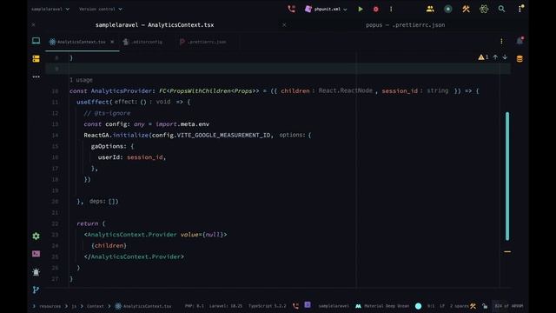The width and height of the screenshot is (556, 313).
Task: Click hammer-wrench icon in status bar
Action: click(x=473, y=306)
